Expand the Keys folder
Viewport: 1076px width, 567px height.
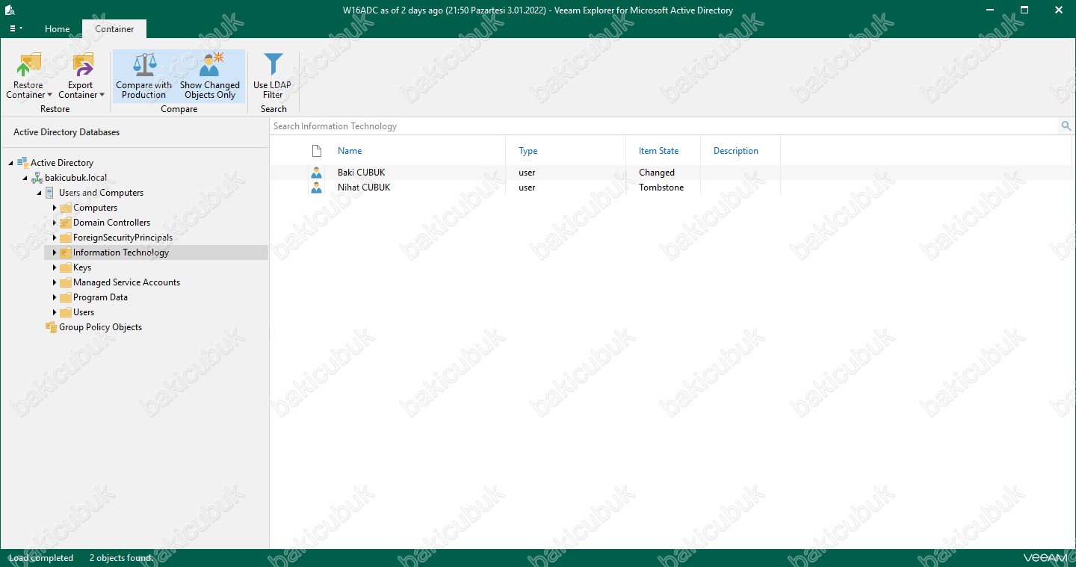[55, 267]
